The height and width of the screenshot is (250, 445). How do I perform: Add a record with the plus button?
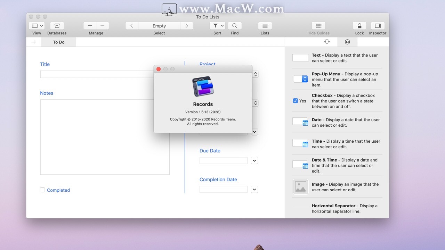(90, 26)
